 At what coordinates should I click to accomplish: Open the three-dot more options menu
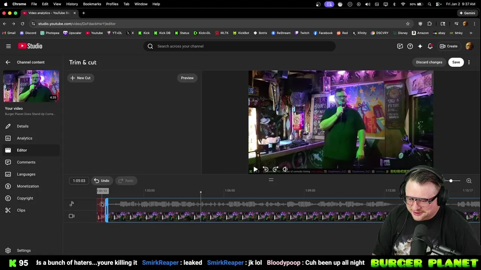click(x=469, y=62)
